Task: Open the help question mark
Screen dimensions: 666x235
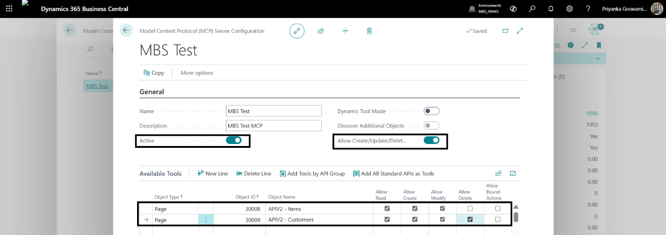Action: click(588, 9)
